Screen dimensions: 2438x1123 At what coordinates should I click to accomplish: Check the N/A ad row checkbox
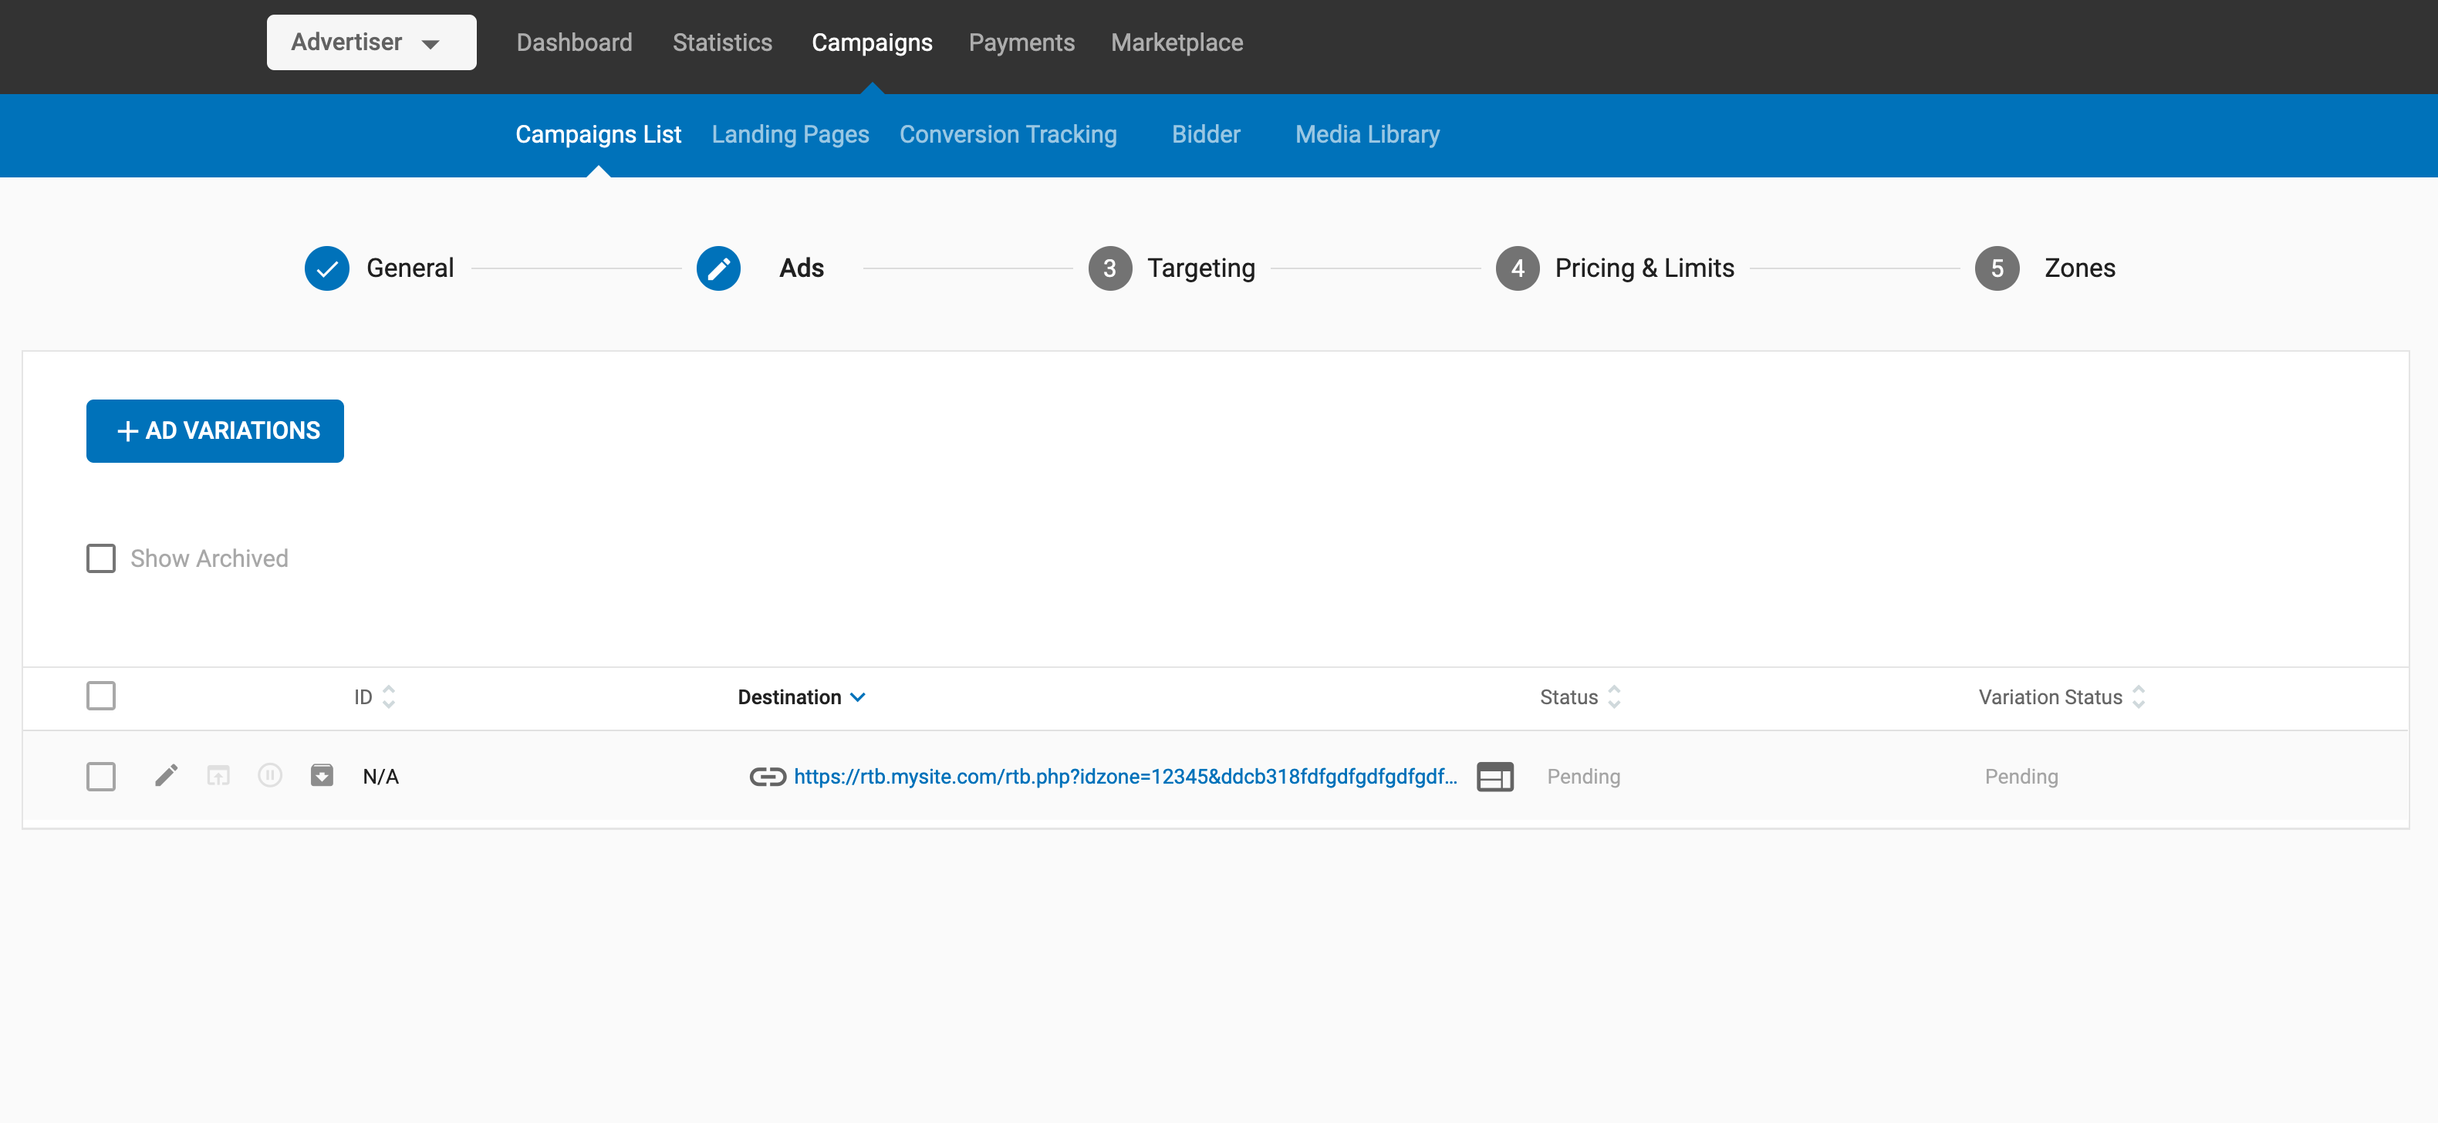click(x=101, y=777)
